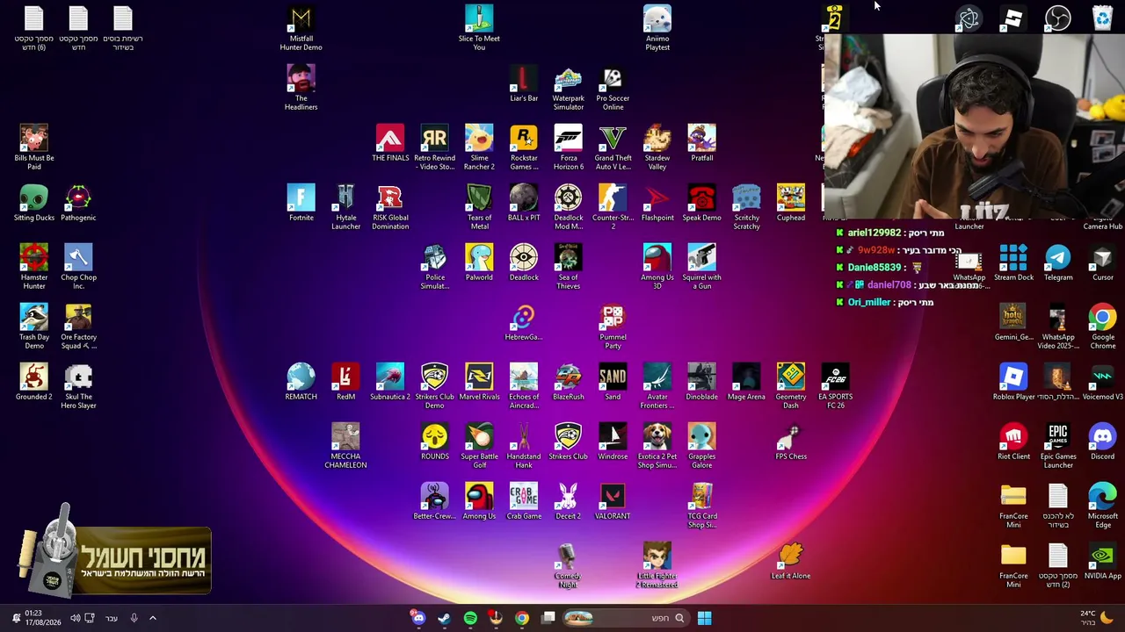Select the Liar's Bar icon
The width and height of the screenshot is (1125, 632).
[x=524, y=84]
